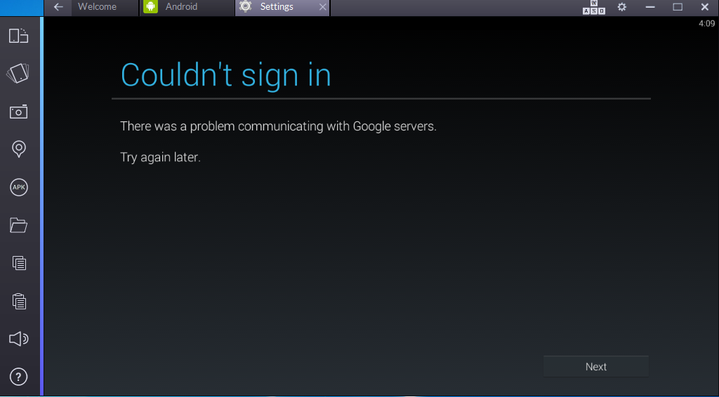Open the WASD keyboard controls icon
The height and width of the screenshot is (397, 719).
pyautogui.click(x=594, y=7)
